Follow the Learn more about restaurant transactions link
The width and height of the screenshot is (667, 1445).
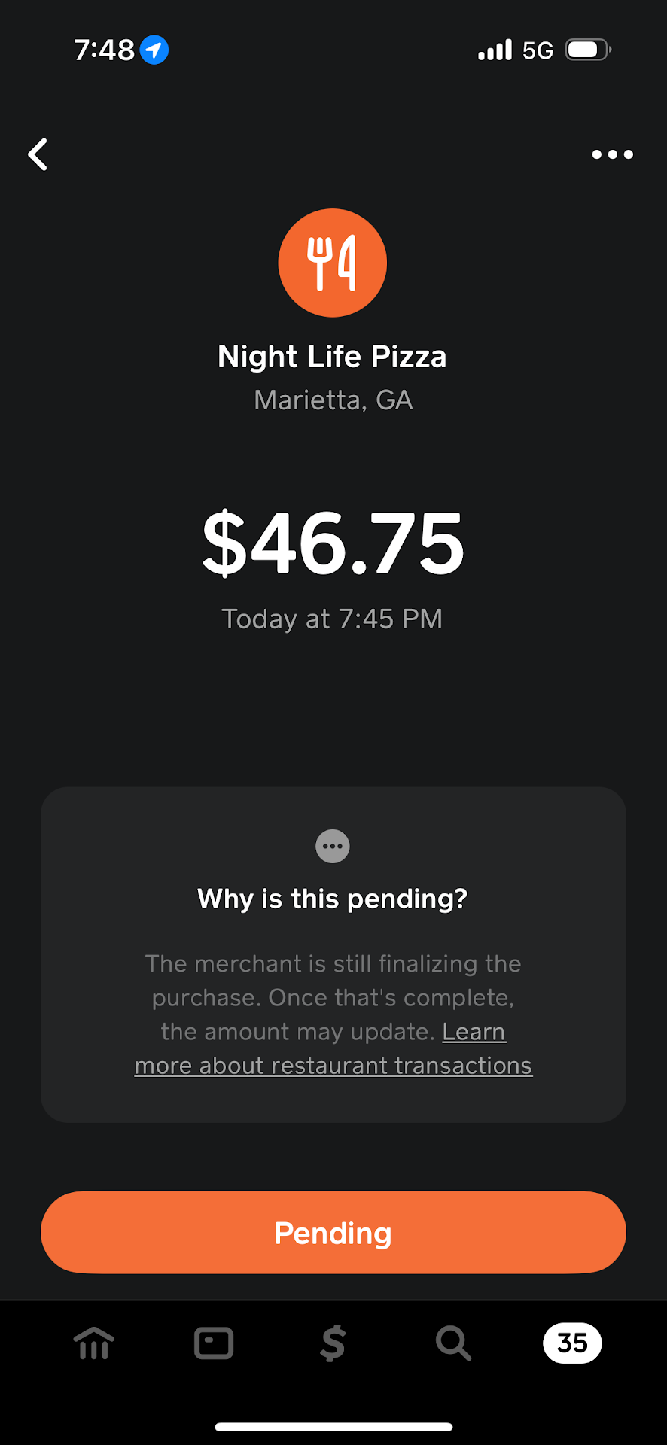point(333,1066)
